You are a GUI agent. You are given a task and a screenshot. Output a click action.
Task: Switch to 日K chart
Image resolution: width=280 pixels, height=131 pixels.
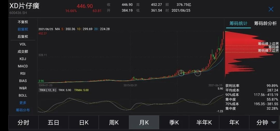tap(83, 122)
